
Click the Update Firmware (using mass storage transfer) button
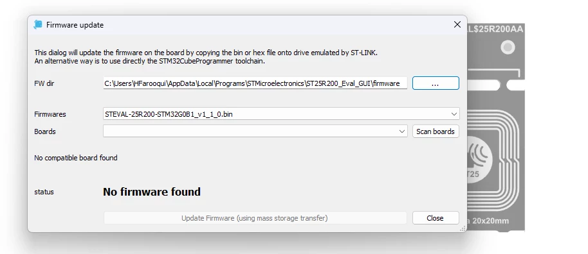[x=255, y=217]
